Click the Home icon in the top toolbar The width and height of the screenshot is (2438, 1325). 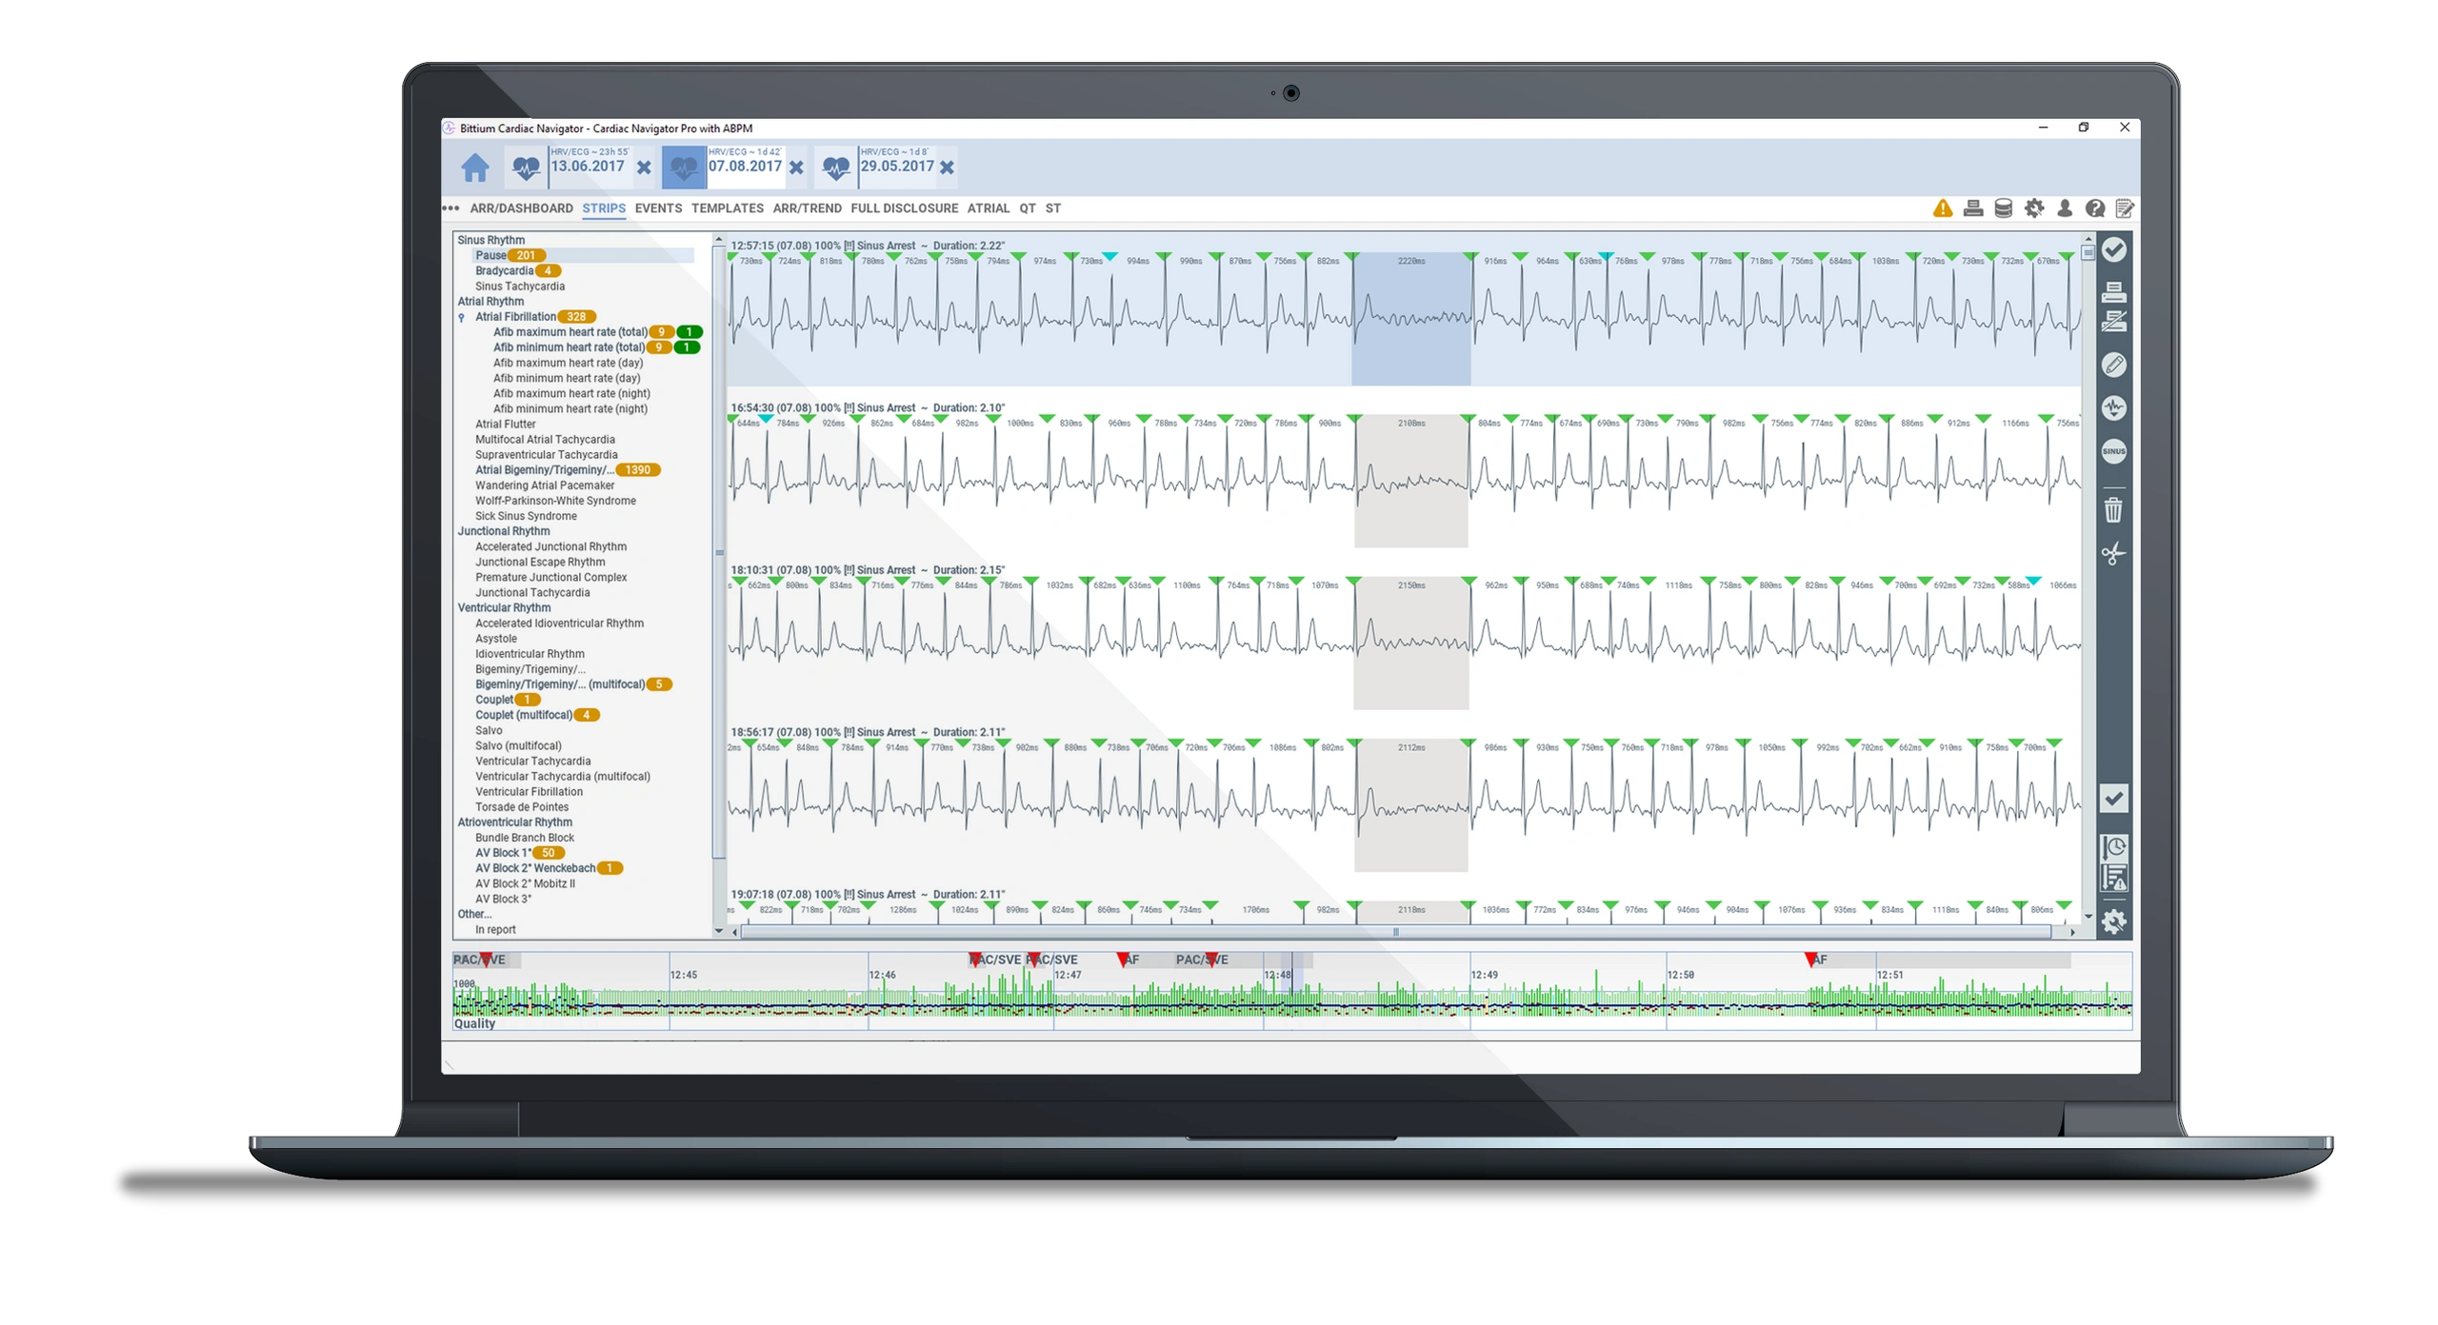[x=476, y=168]
